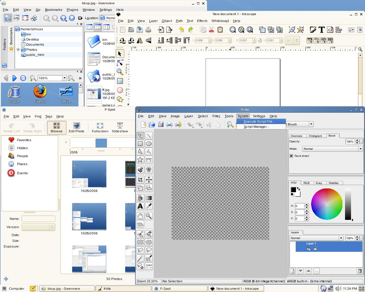
Task: Select the elliptical selection tool in Krita
Action: 149,242
